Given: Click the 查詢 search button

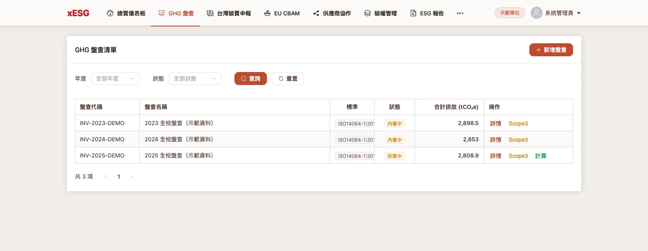Looking at the screenshot, I should point(251,79).
